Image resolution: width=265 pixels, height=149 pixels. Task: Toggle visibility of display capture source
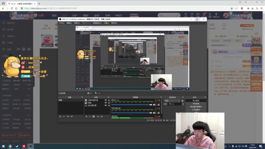click(106, 105)
